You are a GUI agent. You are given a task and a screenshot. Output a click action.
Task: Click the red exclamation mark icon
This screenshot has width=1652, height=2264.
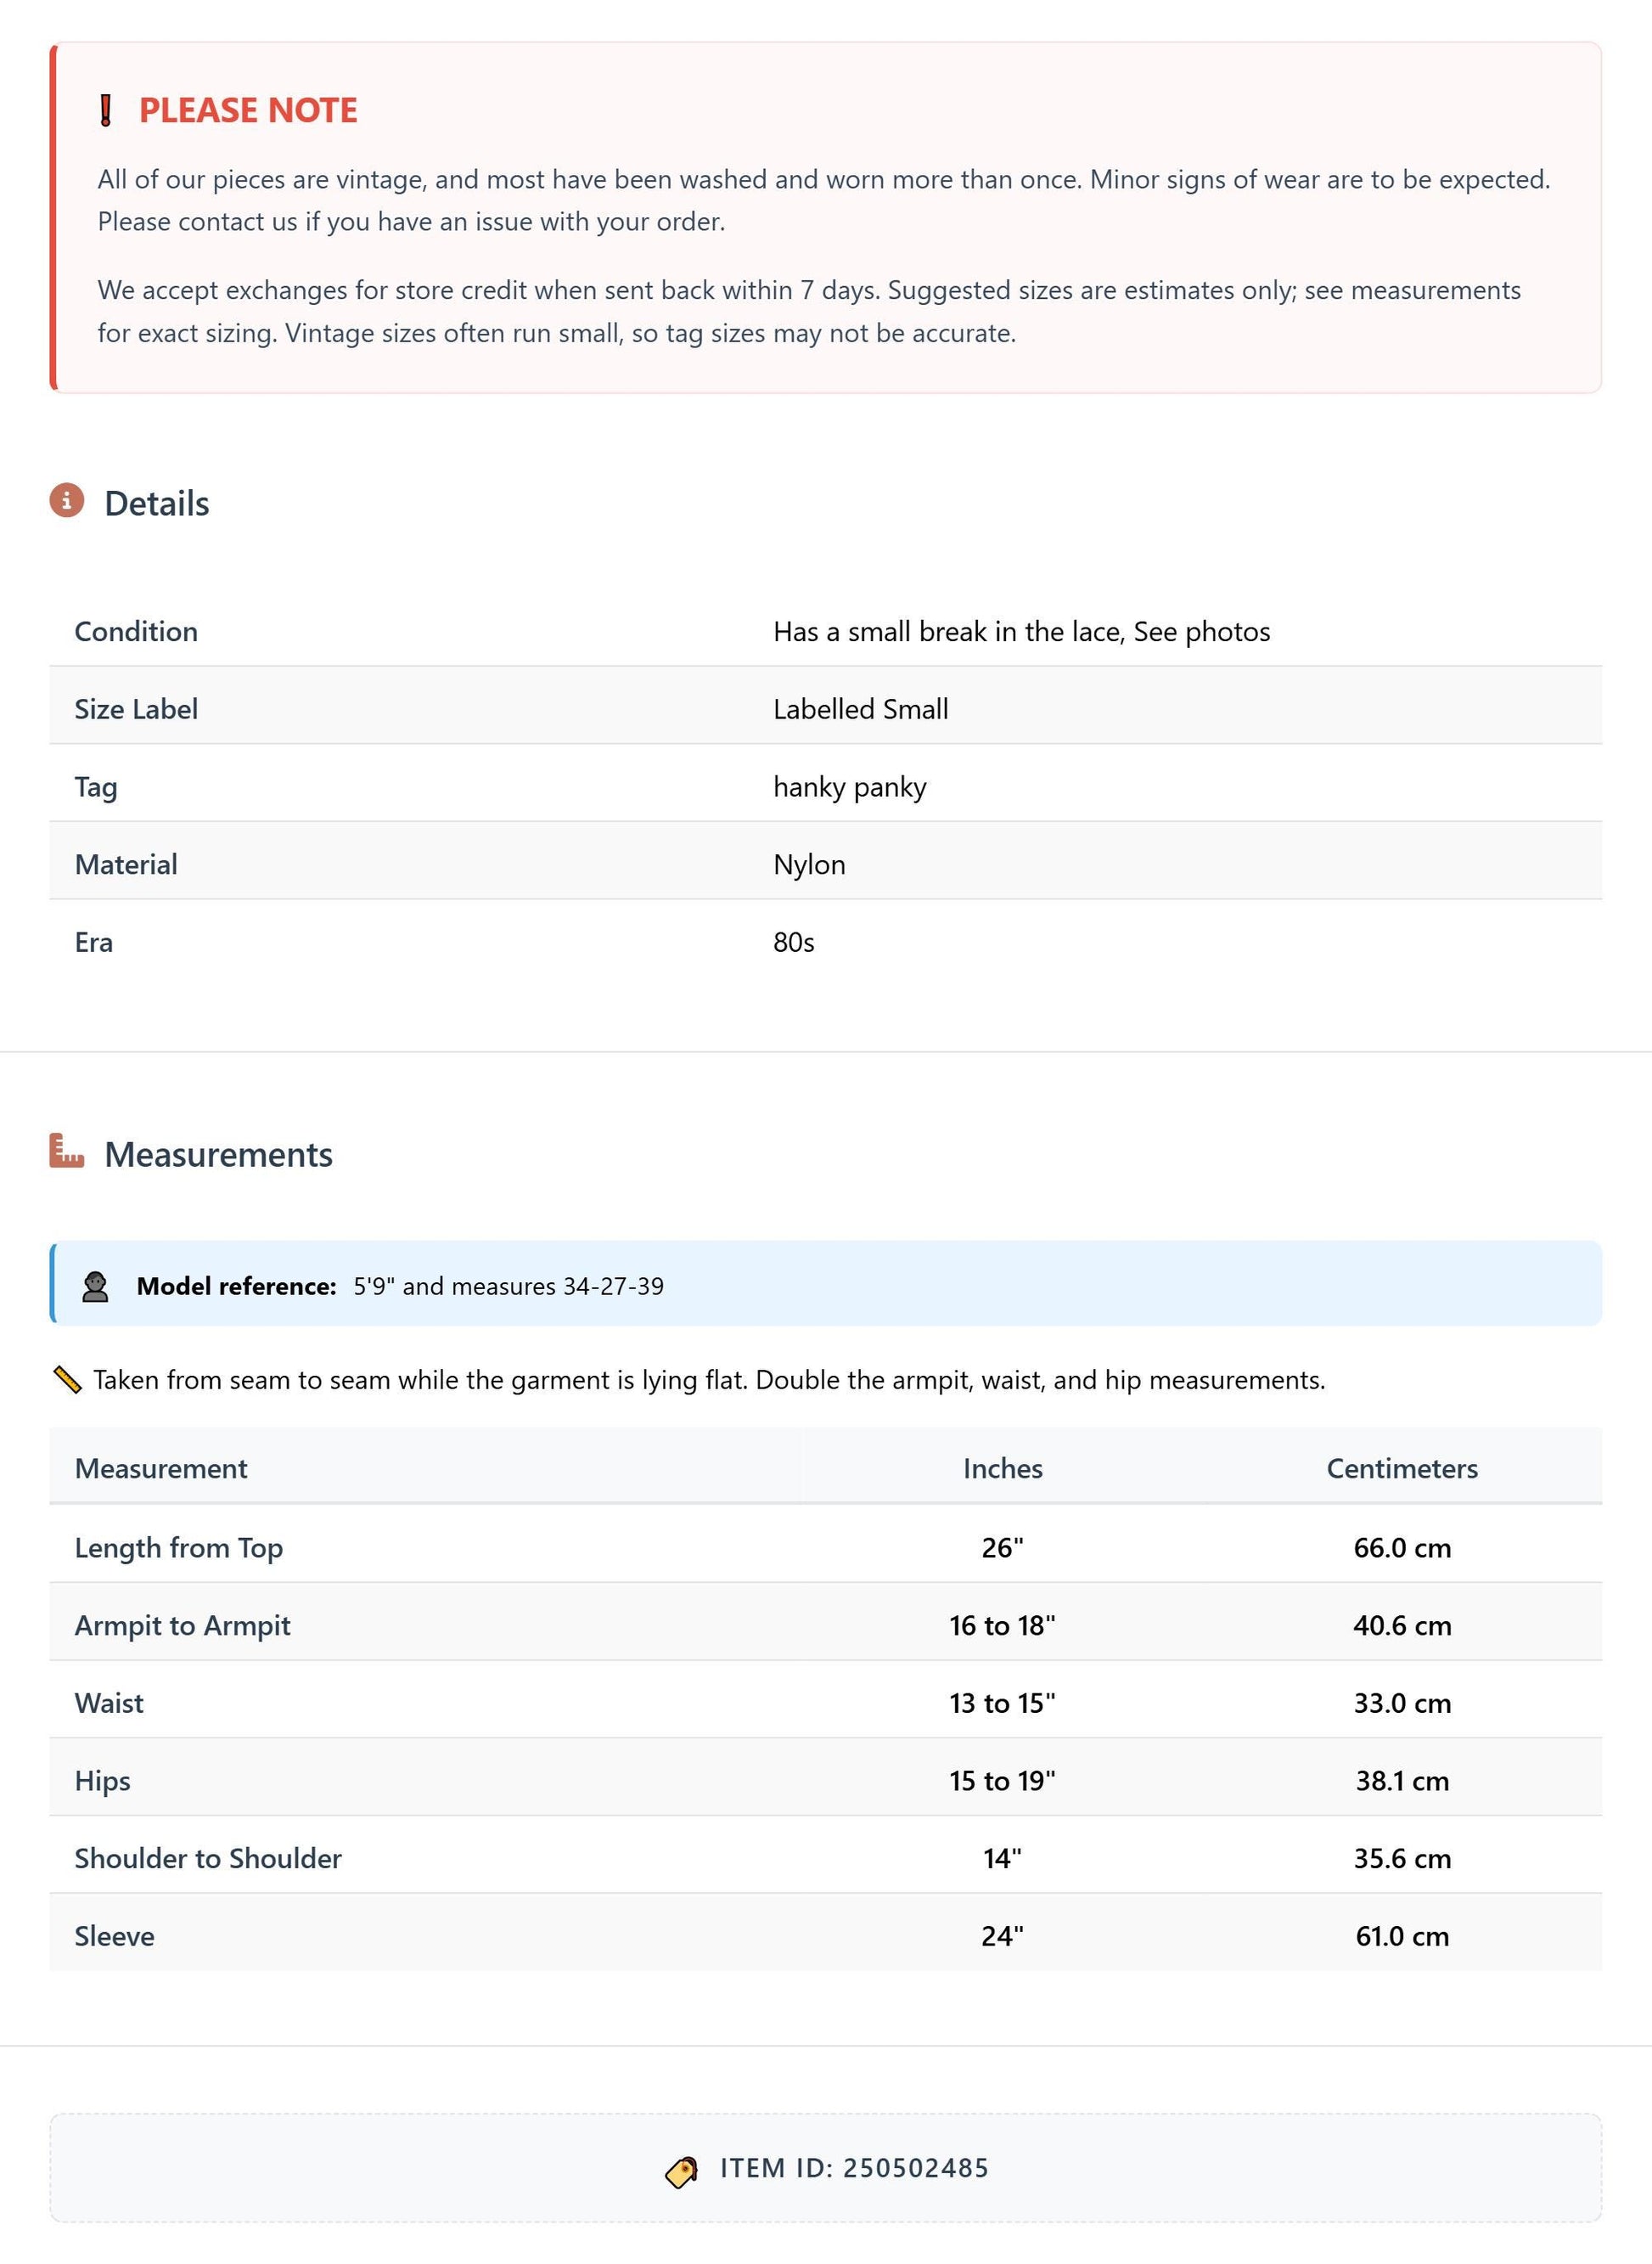[x=106, y=110]
